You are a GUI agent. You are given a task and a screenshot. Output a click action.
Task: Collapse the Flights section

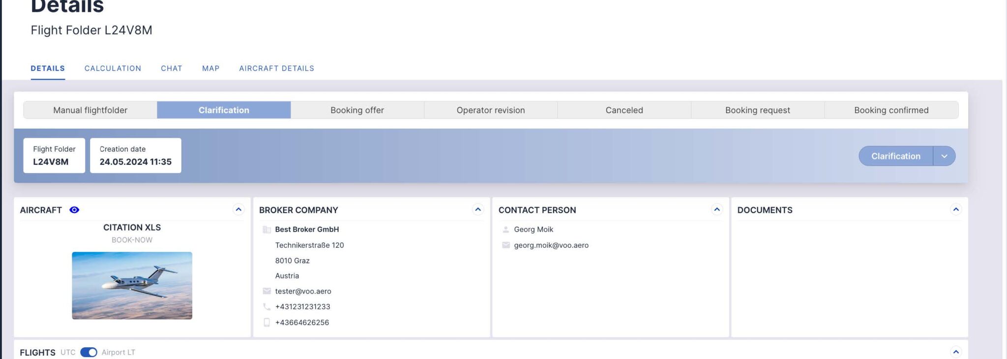[956, 352]
